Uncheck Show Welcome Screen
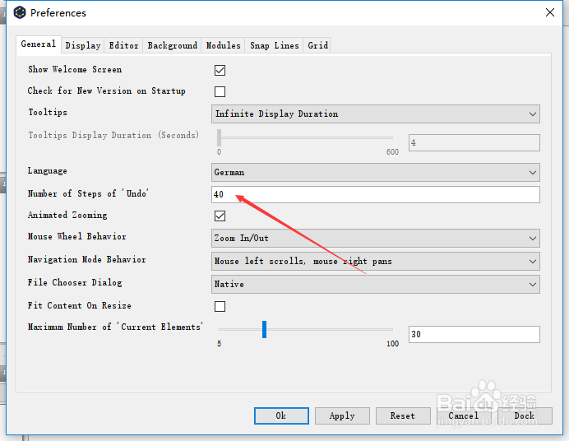This screenshot has width=569, height=441. point(220,70)
